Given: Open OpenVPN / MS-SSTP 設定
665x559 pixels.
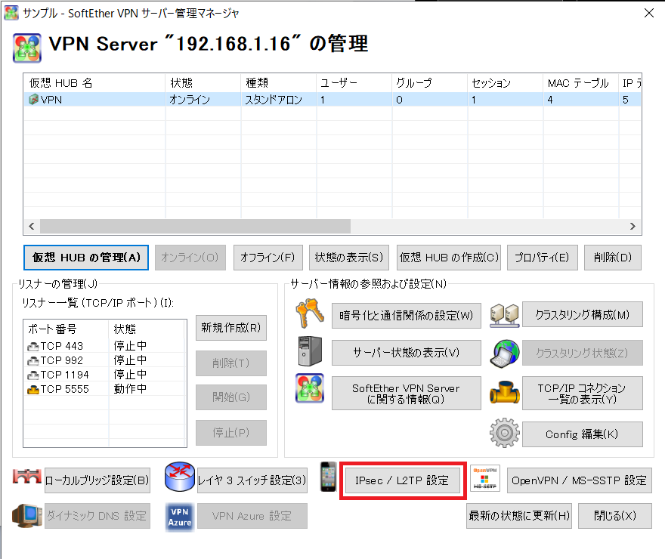Looking at the screenshot, I should 580,480.
